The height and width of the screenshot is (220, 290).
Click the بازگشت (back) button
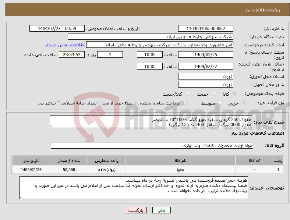[x=136, y=210]
